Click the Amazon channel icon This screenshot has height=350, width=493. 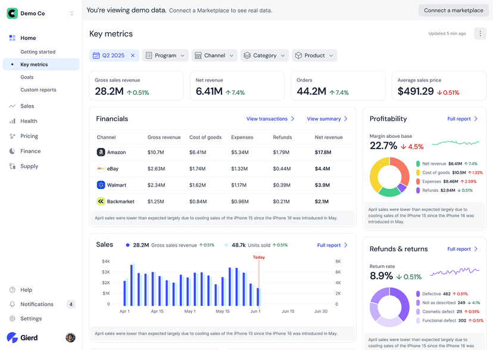click(x=101, y=152)
